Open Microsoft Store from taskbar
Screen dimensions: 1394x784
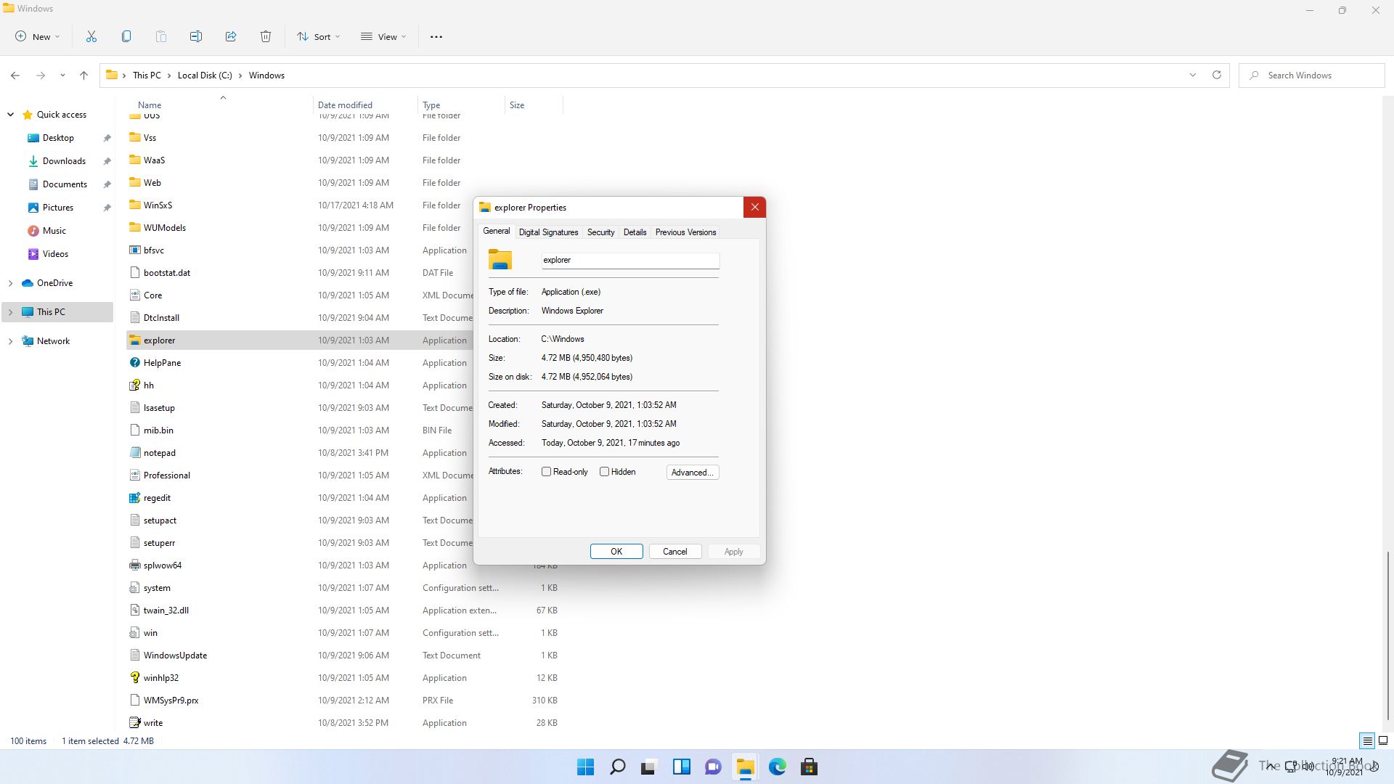(x=809, y=767)
